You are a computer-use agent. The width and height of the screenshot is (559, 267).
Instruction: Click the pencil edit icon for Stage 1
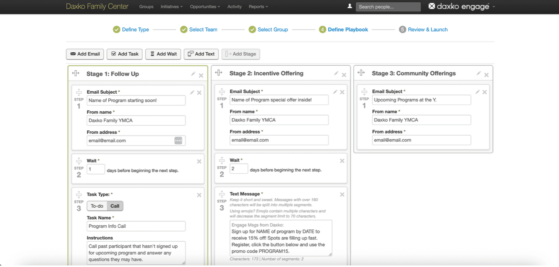coord(193,74)
